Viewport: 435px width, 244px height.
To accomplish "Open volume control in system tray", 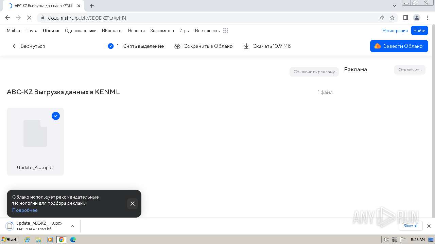I will (x=386, y=240).
